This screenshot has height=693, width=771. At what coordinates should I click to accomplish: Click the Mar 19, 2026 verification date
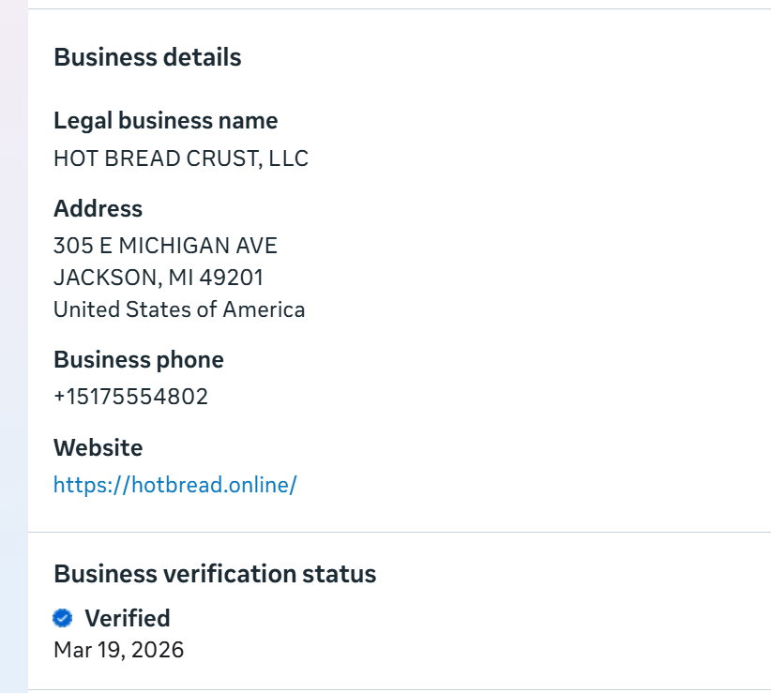coord(118,649)
